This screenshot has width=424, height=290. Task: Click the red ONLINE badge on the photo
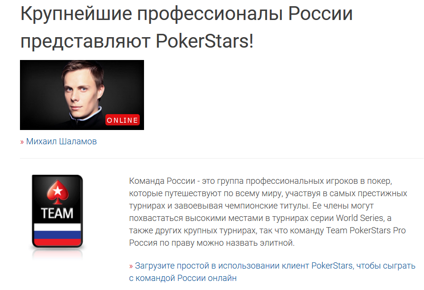pos(123,120)
